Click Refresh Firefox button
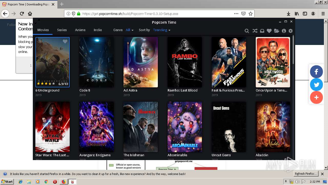Screen dimensions: 328x185 pyautogui.click(x=305, y=174)
